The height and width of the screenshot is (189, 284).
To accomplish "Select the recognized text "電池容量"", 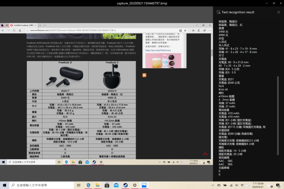I will click(x=224, y=110).
